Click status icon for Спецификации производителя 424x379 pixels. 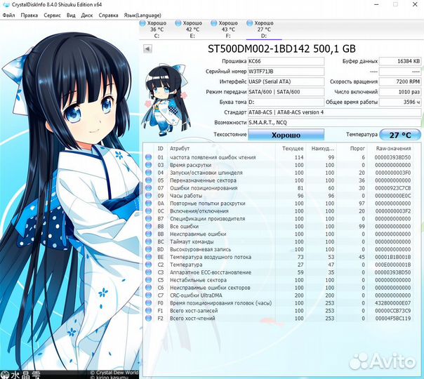coord(148,218)
